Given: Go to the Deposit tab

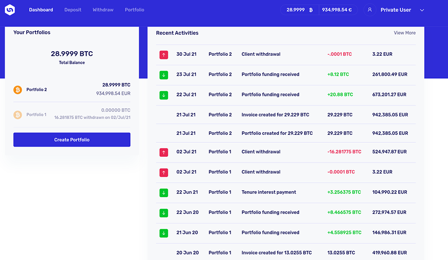Looking at the screenshot, I should tap(73, 10).
